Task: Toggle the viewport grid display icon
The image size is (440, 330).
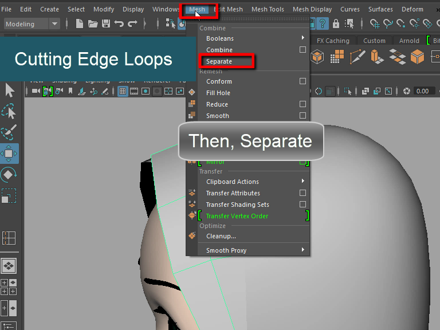Action: pos(123,91)
